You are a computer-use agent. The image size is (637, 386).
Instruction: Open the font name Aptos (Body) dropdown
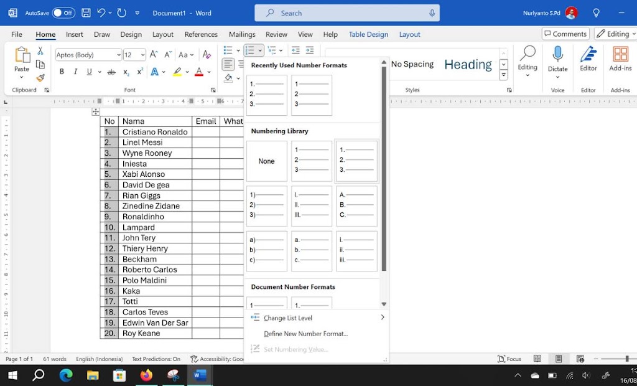point(119,55)
